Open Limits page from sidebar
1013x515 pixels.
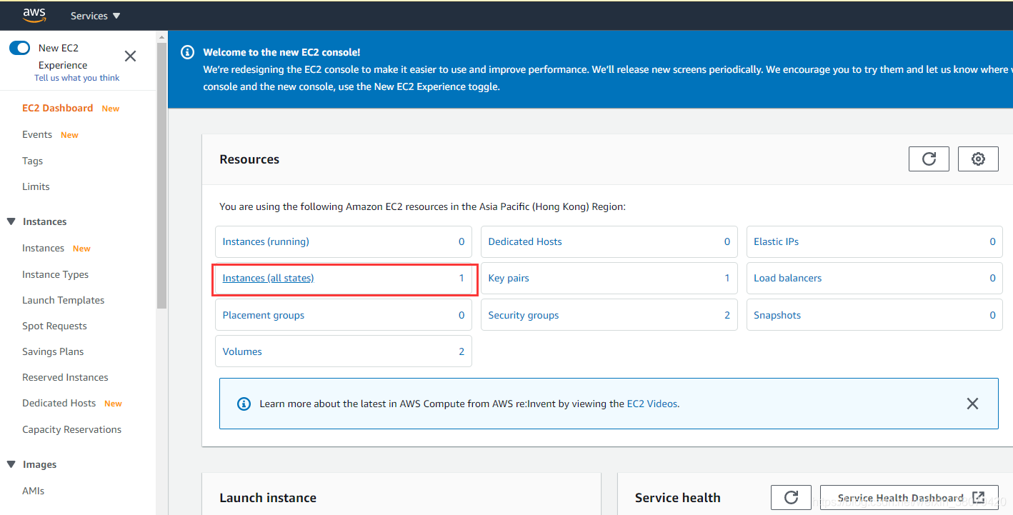coord(36,186)
